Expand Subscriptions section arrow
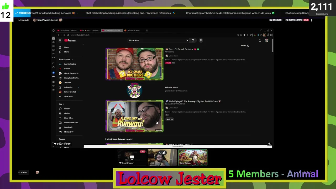The width and height of the screenshot is (336, 189). tap(72, 59)
